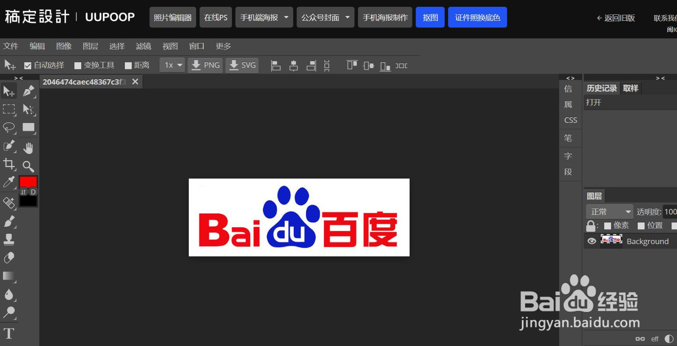Select the Pen tool
This screenshot has width=677, height=346.
(29, 91)
